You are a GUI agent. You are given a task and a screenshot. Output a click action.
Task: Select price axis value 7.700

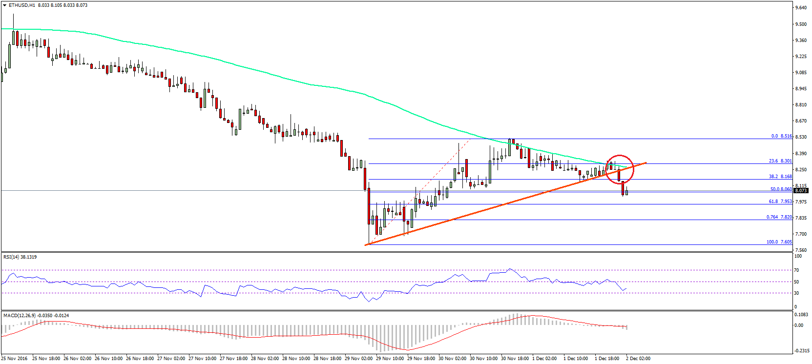pos(801,234)
